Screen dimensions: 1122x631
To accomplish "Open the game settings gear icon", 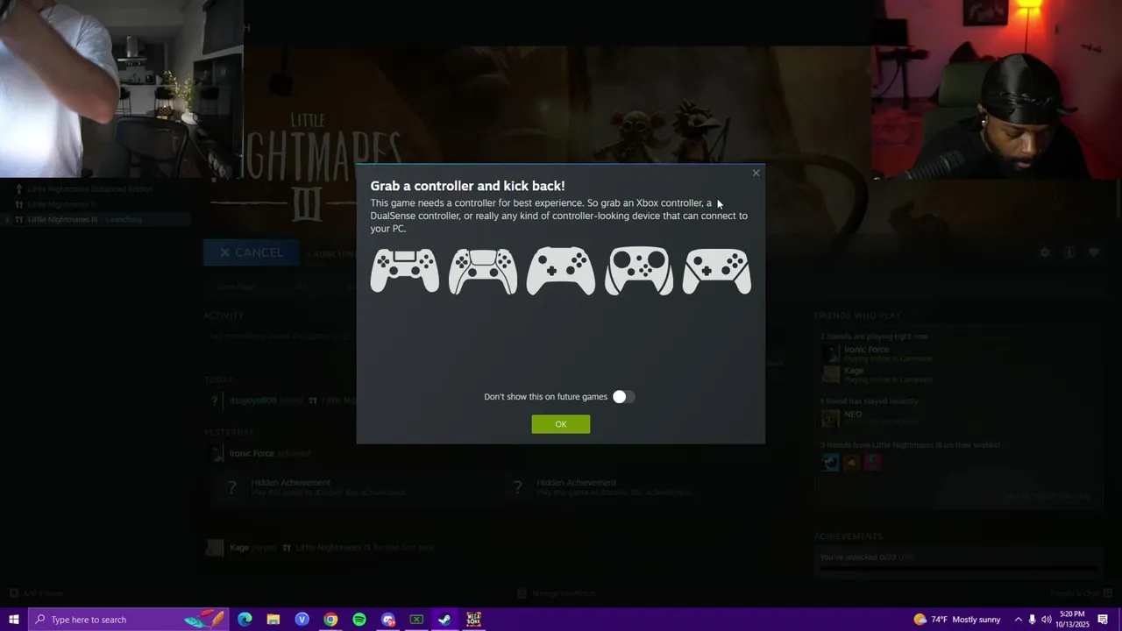I will click(x=1044, y=252).
